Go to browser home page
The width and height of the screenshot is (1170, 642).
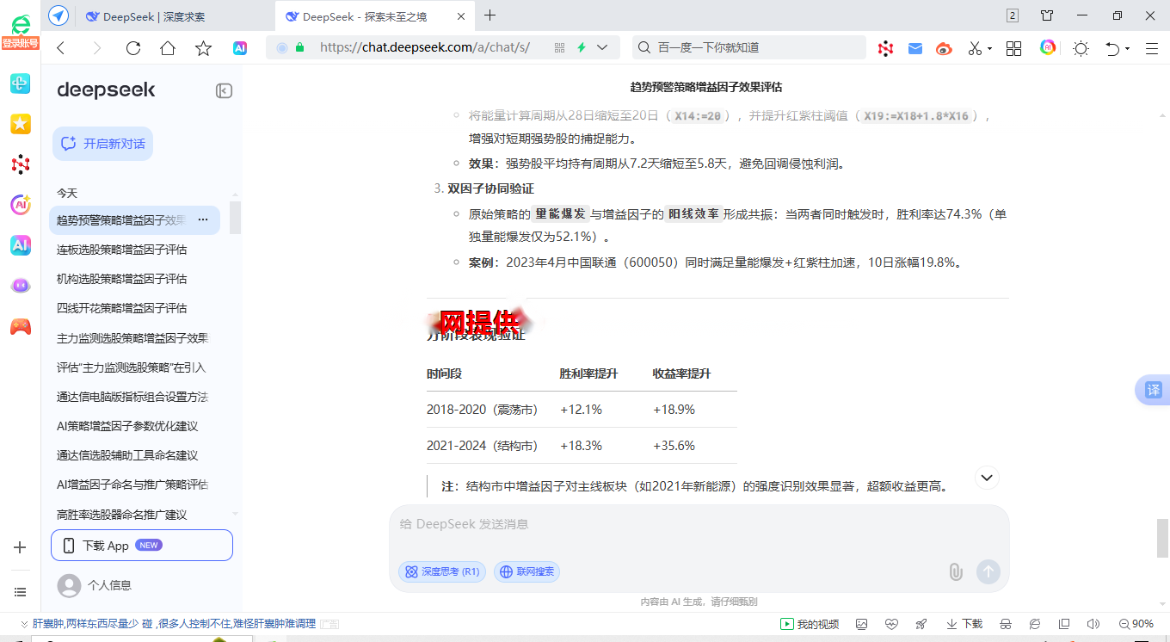[168, 48]
